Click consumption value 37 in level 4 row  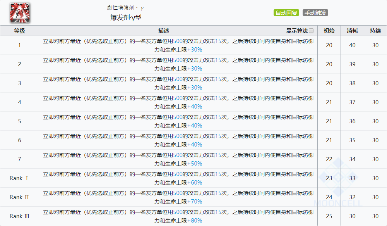pyautogui.click(x=352, y=102)
